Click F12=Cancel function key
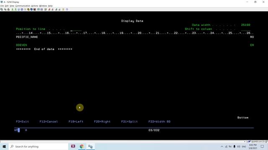 coord(49,122)
